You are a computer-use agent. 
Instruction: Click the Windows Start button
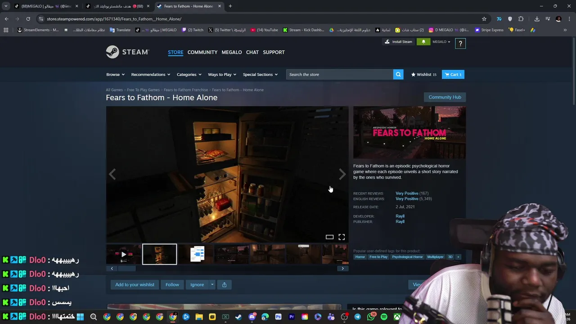[80, 317]
